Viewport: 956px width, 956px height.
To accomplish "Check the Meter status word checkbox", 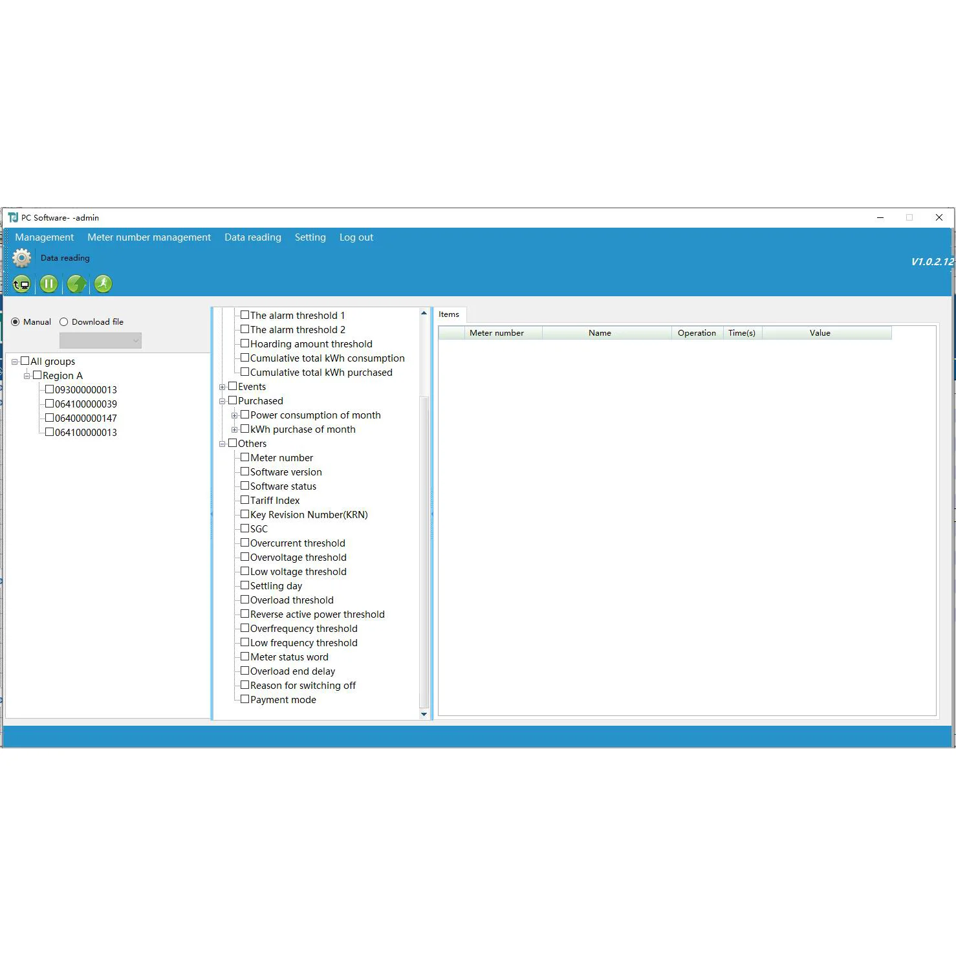I will click(245, 657).
